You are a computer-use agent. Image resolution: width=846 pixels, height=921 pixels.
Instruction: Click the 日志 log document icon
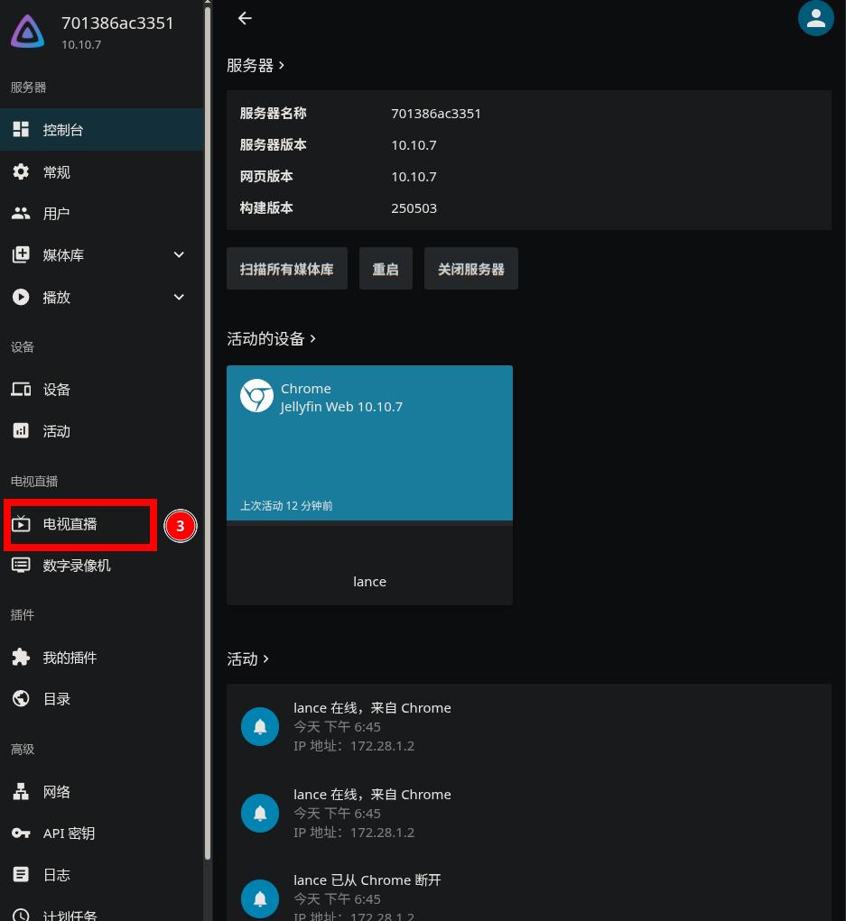[21, 875]
